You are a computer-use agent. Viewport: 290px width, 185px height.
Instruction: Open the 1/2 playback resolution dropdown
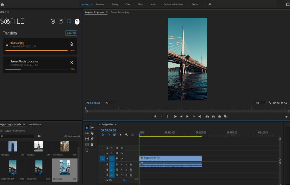[x=260, y=103]
